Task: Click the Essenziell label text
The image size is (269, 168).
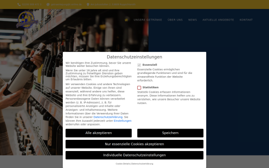Action: click(150, 65)
